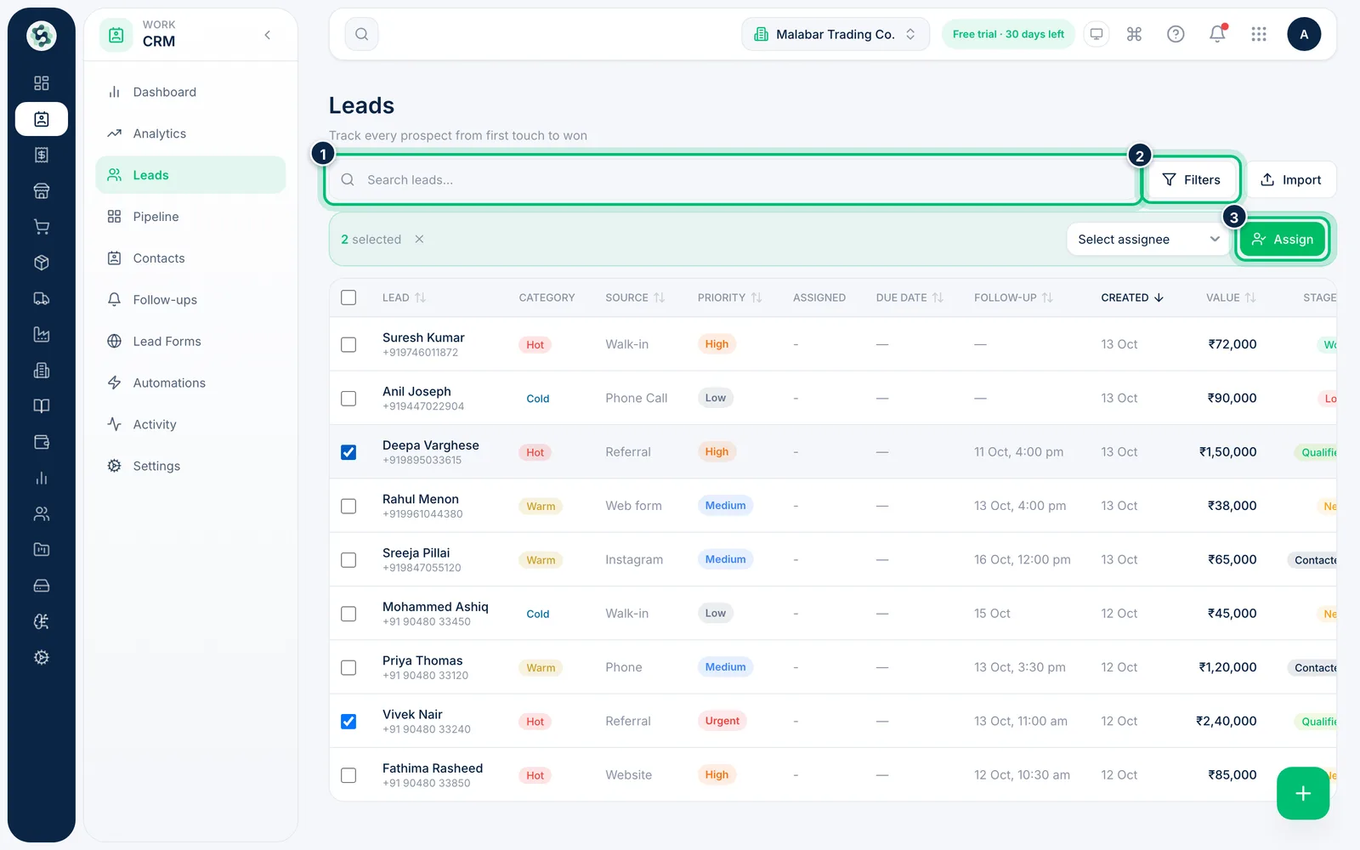Click the user avatar labeled A

tap(1304, 34)
